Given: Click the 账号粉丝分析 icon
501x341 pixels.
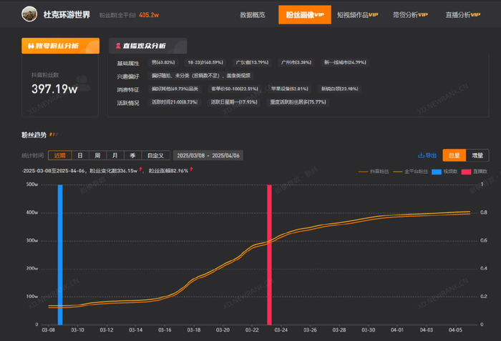Looking at the screenshot, I should point(31,46).
